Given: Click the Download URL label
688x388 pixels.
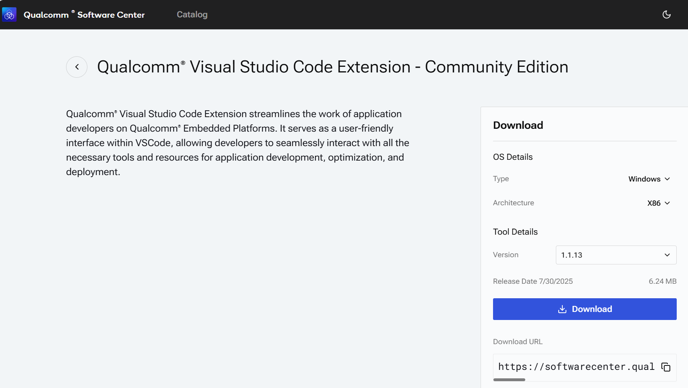Looking at the screenshot, I should [x=518, y=342].
